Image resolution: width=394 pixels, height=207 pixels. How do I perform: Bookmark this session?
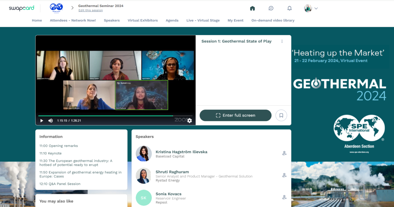point(281,115)
